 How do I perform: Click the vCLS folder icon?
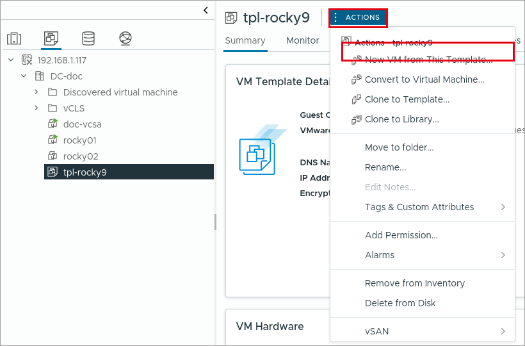click(52, 108)
